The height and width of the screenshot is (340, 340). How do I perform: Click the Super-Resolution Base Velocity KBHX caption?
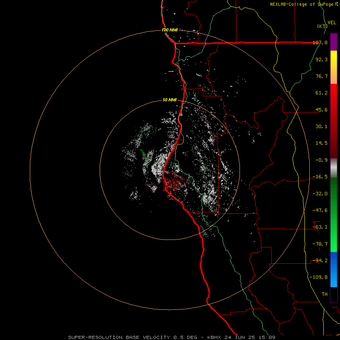pos(172,337)
